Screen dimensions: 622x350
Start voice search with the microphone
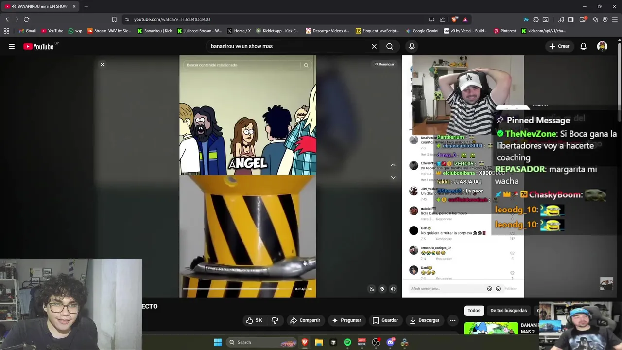pos(412,46)
